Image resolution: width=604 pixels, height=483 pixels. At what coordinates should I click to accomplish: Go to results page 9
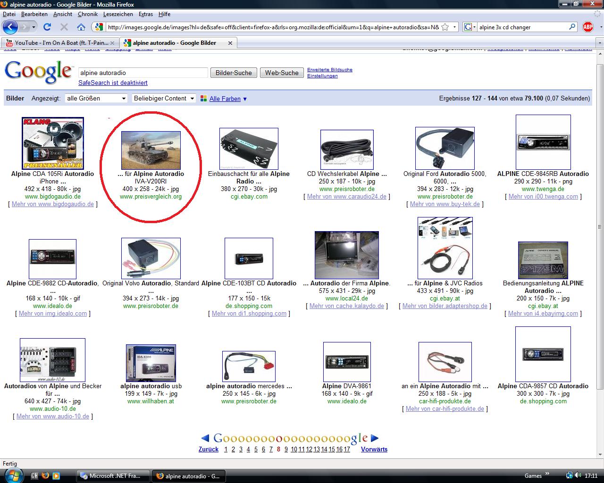(x=286, y=449)
